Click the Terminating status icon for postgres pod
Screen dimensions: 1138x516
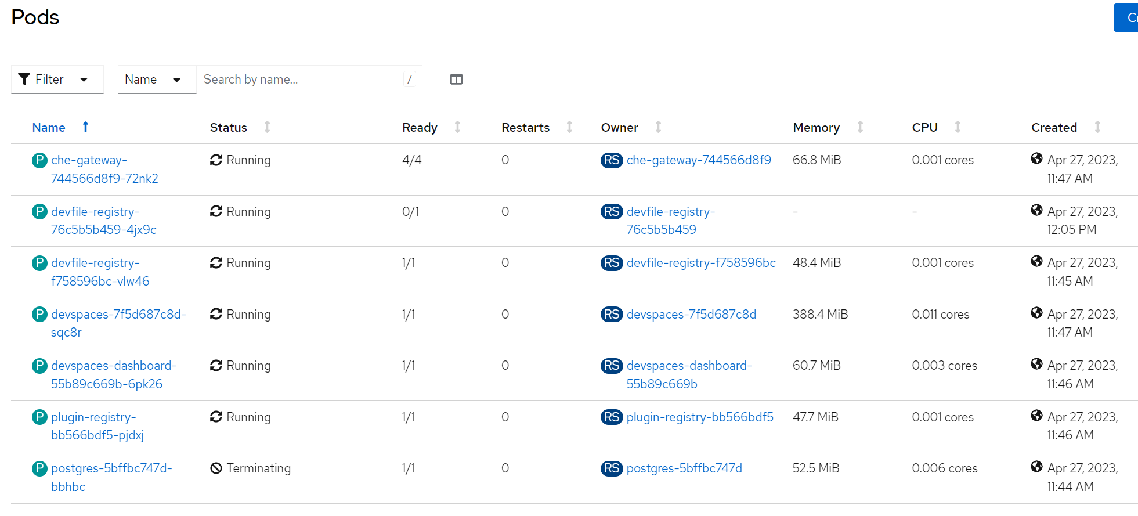click(x=216, y=468)
